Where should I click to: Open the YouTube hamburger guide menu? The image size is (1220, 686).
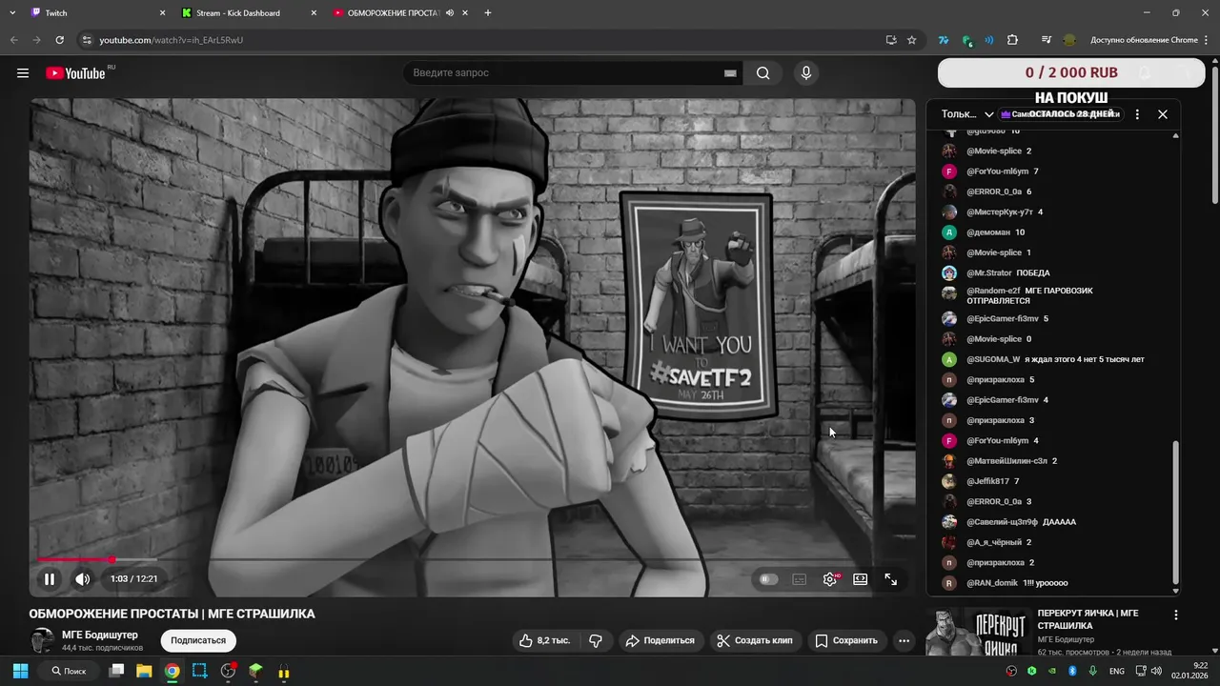pyautogui.click(x=23, y=73)
